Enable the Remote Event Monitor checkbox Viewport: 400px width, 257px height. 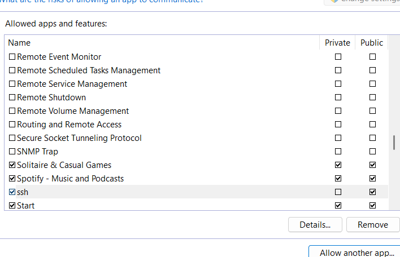click(x=12, y=57)
